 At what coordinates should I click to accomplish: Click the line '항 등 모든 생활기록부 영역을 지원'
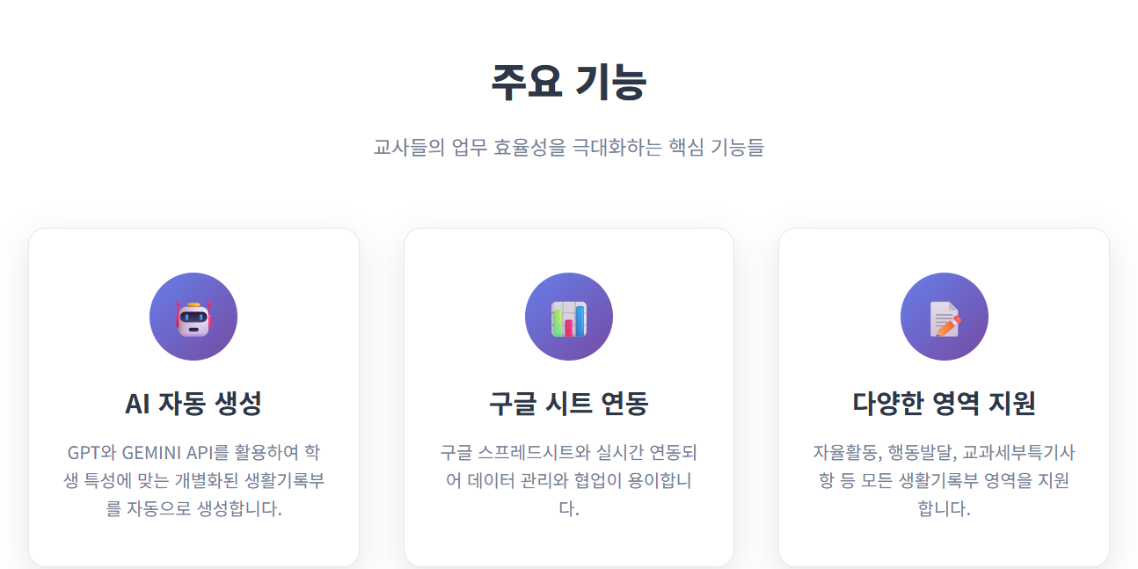[x=945, y=481]
